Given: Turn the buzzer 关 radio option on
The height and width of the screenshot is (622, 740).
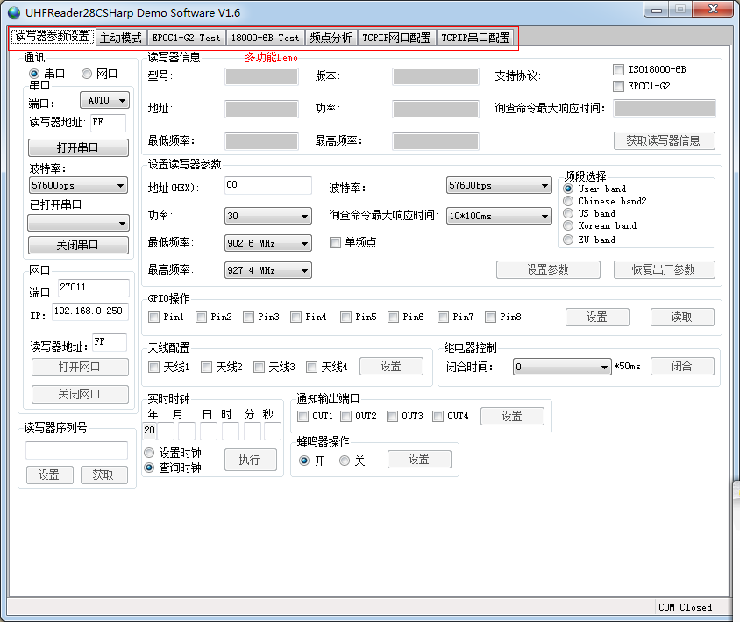Looking at the screenshot, I should point(345,461).
